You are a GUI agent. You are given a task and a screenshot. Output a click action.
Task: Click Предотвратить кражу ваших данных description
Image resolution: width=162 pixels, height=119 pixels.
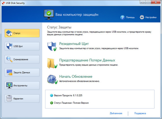coord(89,65)
